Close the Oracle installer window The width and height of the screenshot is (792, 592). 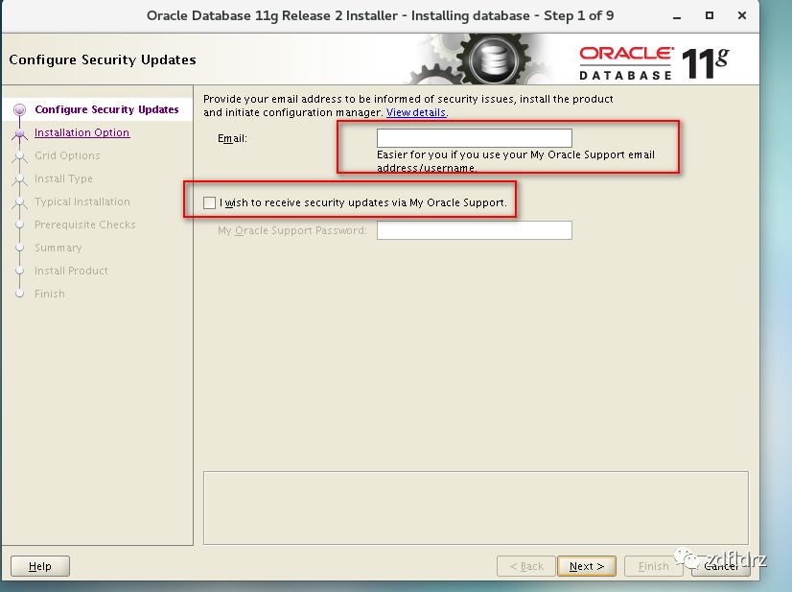tap(741, 15)
